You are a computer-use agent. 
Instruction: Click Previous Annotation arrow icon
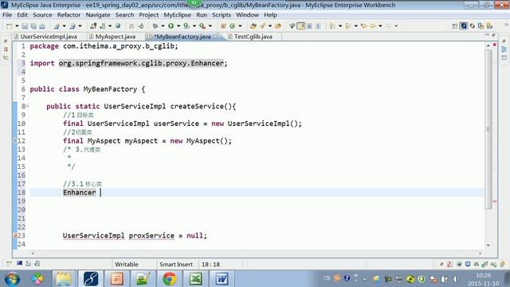(x=348, y=26)
